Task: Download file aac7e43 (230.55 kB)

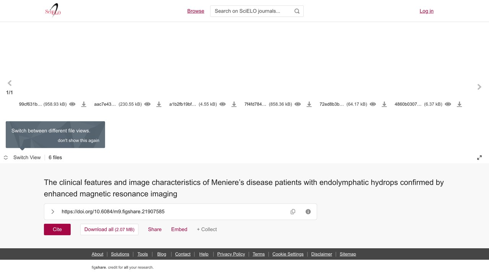Action: point(159,104)
